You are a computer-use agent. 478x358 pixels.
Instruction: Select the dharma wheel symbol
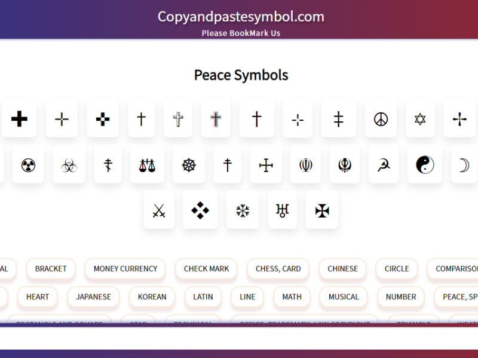point(188,164)
